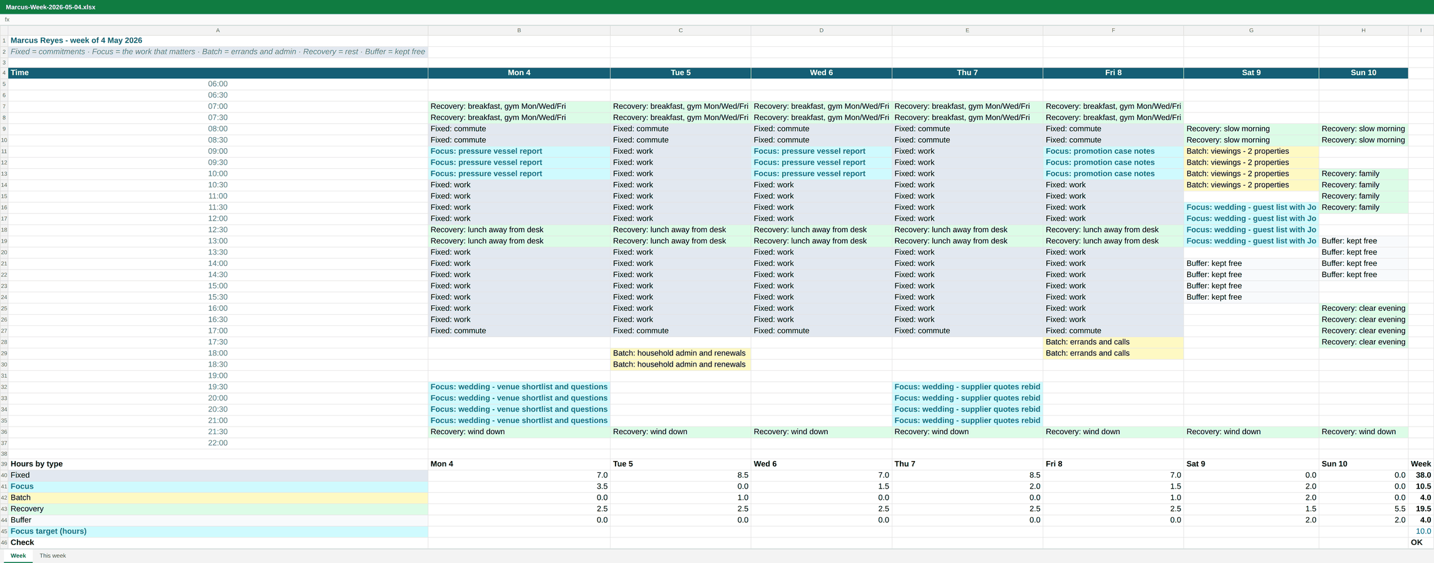Select the Buffer row label in summary
This screenshot has height=563, width=1434.
click(x=218, y=520)
